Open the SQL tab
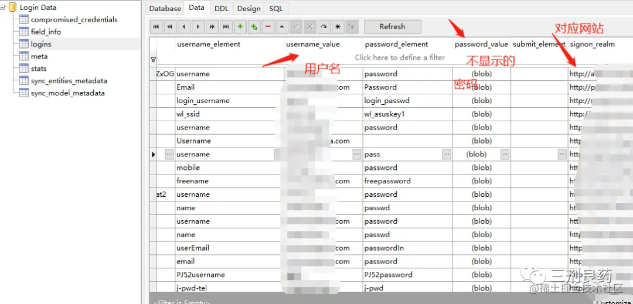 tap(276, 8)
